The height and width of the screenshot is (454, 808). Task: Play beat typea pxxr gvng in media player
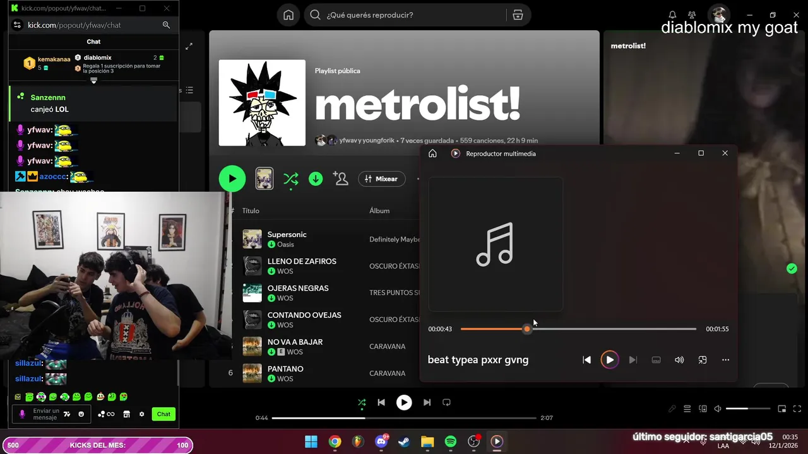coord(610,360)
